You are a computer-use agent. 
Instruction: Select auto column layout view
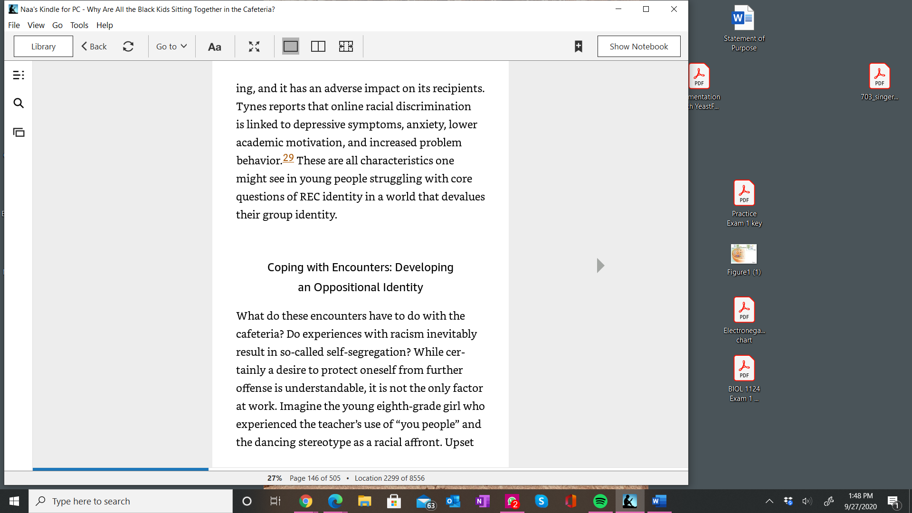coord(346,47)
